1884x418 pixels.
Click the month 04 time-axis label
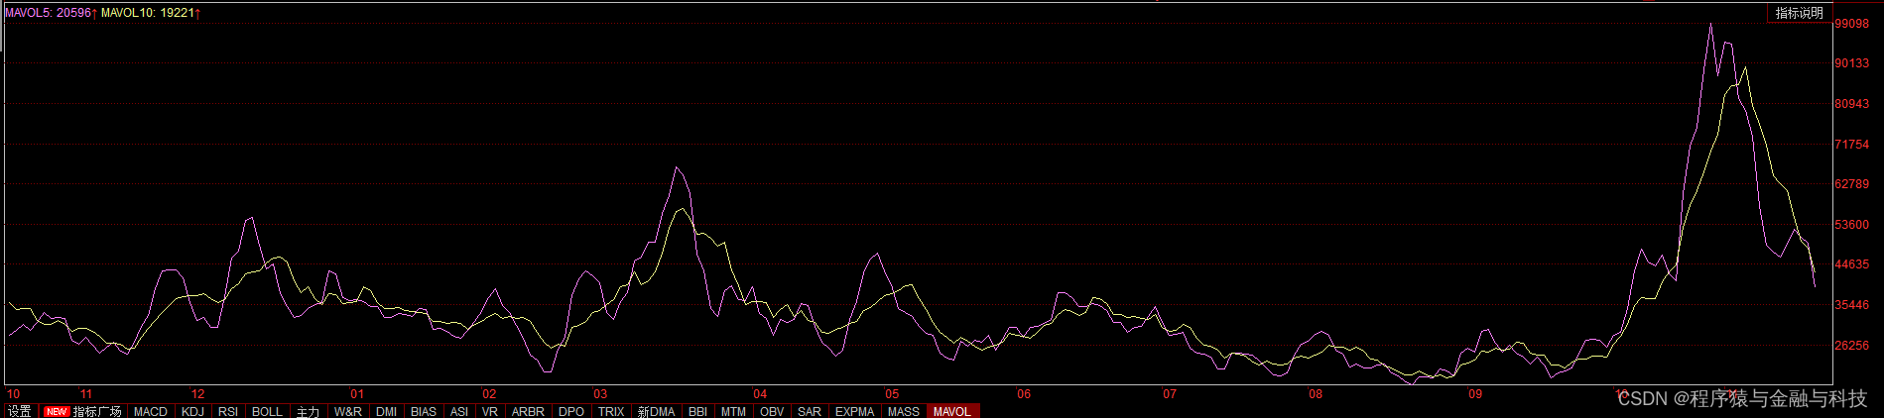[760, 394]
